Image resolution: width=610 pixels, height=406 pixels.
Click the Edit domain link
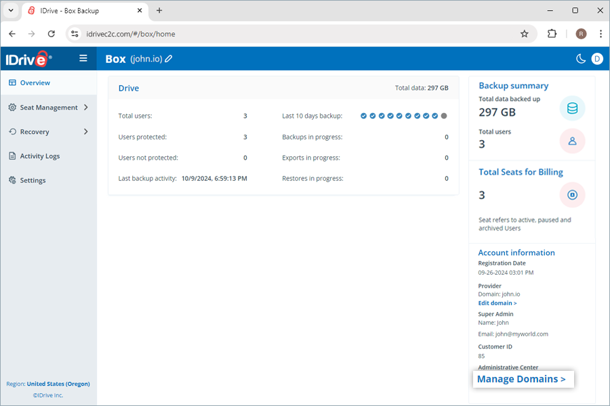tap(497, 303)
